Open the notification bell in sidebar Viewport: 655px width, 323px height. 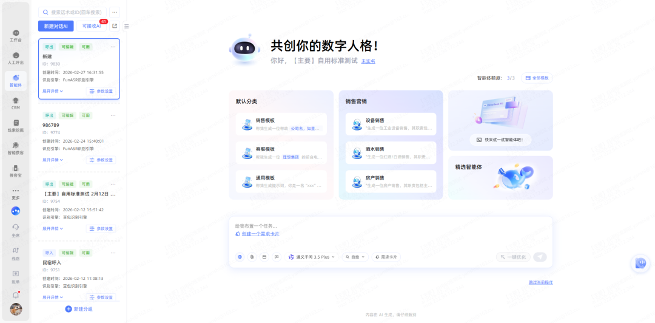(x=16, y=295)
